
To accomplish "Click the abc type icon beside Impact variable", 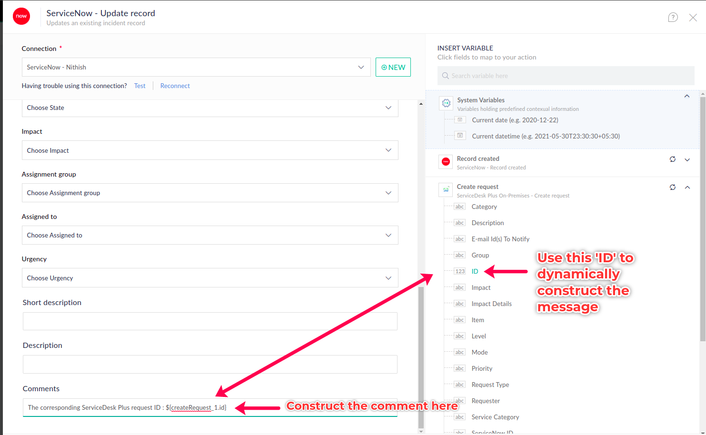I will point(459,287).
